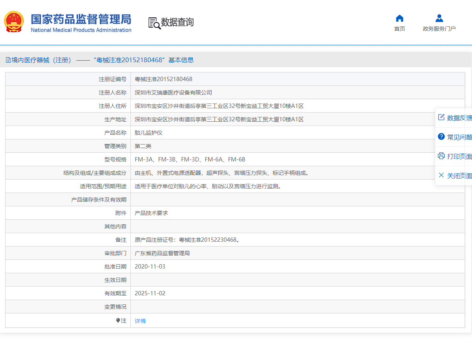Click the 关闭页面 X icon

(x=441, y=175)
